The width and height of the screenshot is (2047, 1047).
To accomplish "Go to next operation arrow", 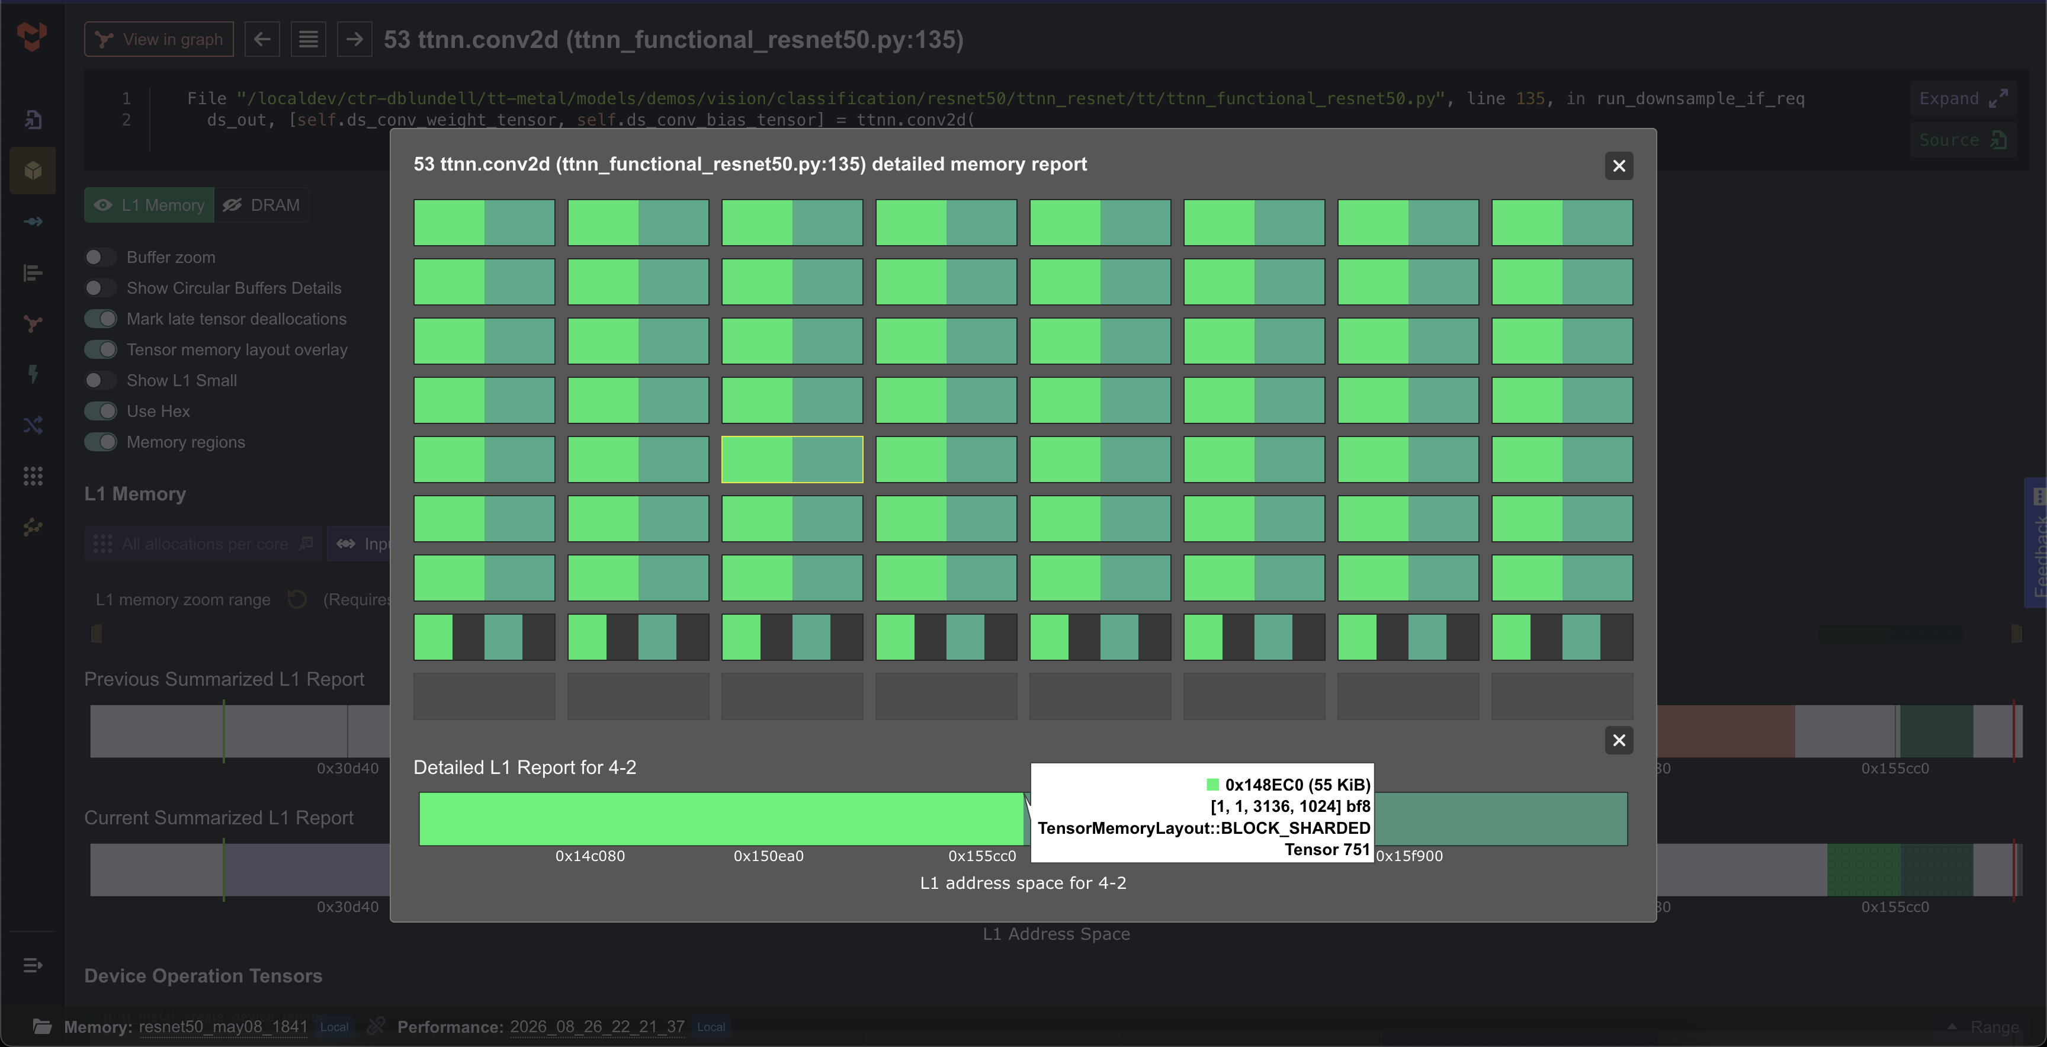I will 354,39.
